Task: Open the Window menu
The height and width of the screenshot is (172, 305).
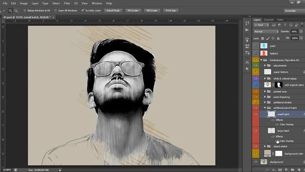Action: click(x=97, y=3)
